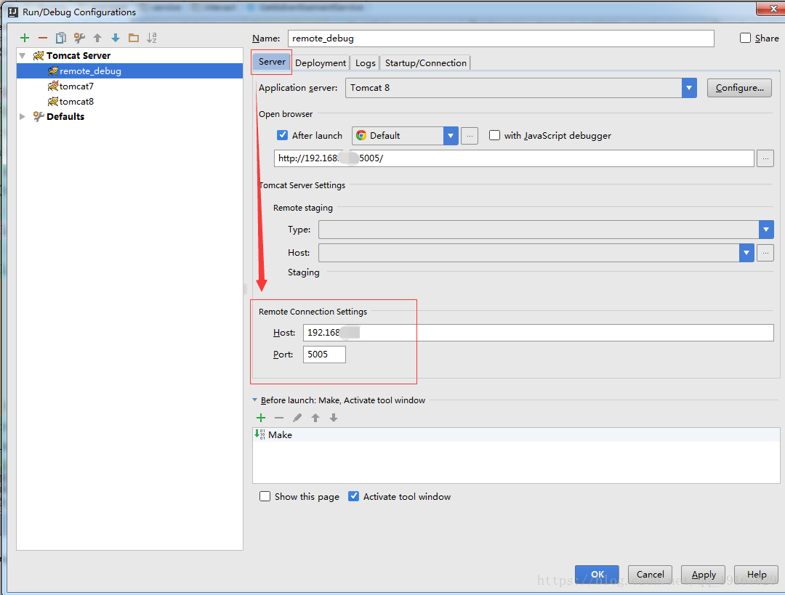Add a before-launch task with the plus
The width and height of the screenshot is (785, 595).
[261, 418]
